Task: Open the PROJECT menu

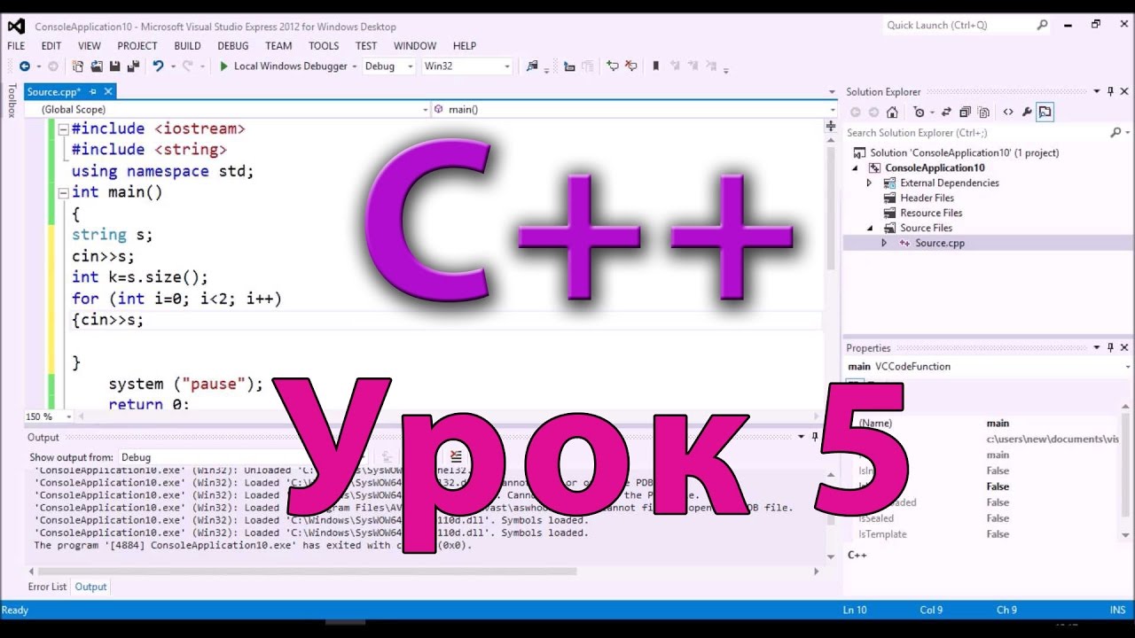Action: tap(137, 46)
